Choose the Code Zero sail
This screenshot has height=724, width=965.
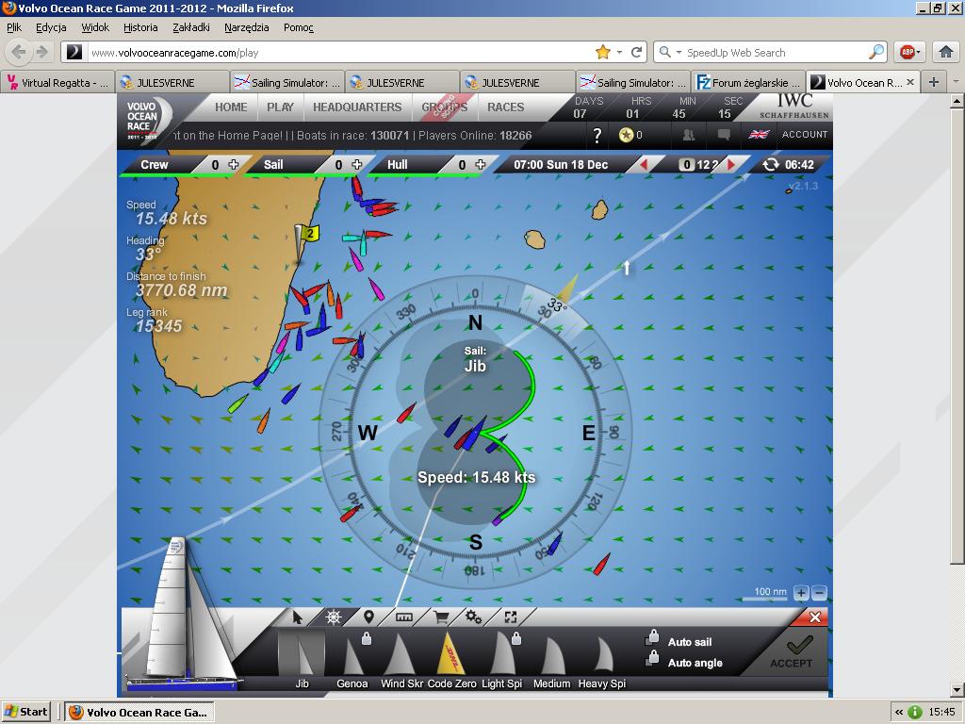click(x=452, y=655)
